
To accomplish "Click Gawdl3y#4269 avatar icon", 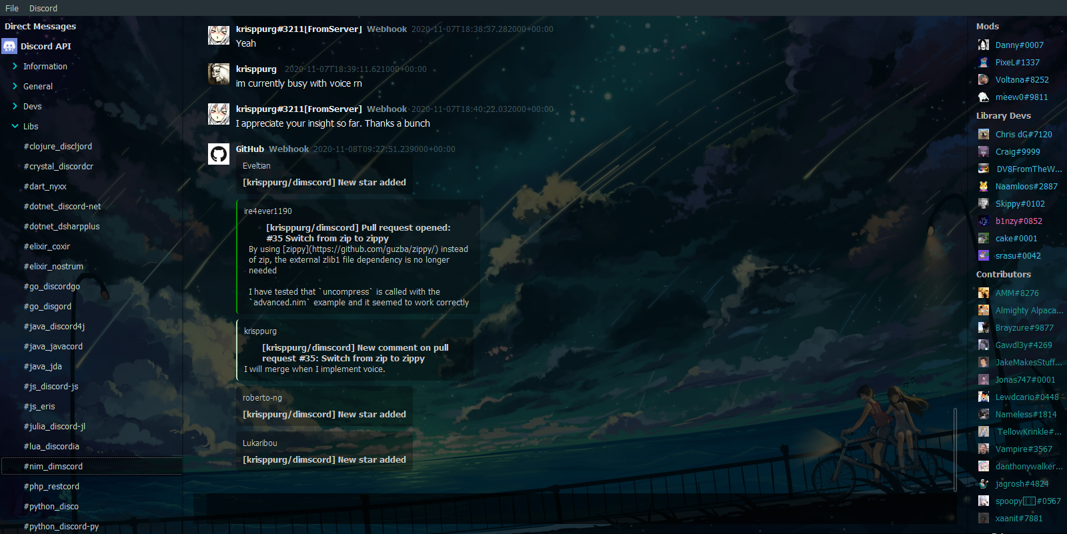I will pyautogui.click(x=984, y=345).
